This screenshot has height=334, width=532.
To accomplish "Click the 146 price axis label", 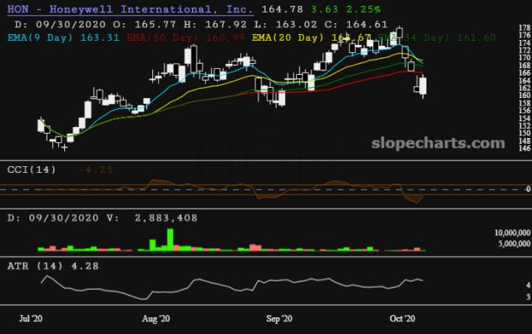I will 524,148.
